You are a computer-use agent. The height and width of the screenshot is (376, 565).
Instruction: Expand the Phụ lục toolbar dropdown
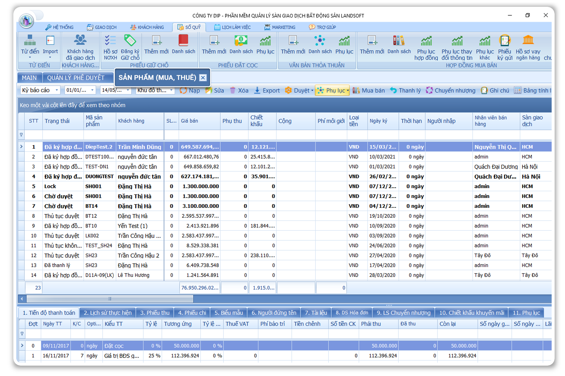(x=347, y=91)
